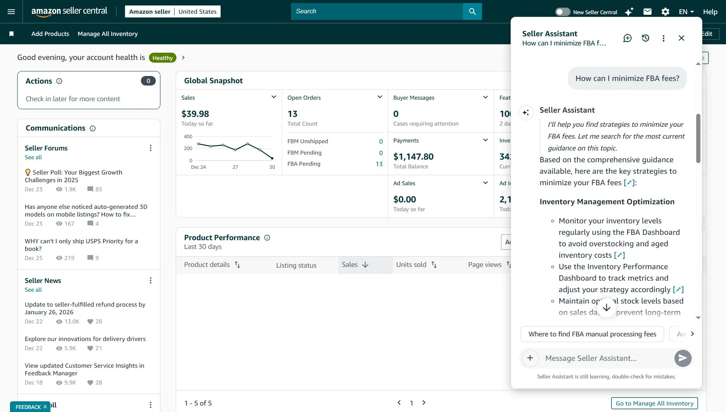Expand the Sales dropdown in Global Snapshot
This screenshot has height=412, width=726.
(274, 97)
